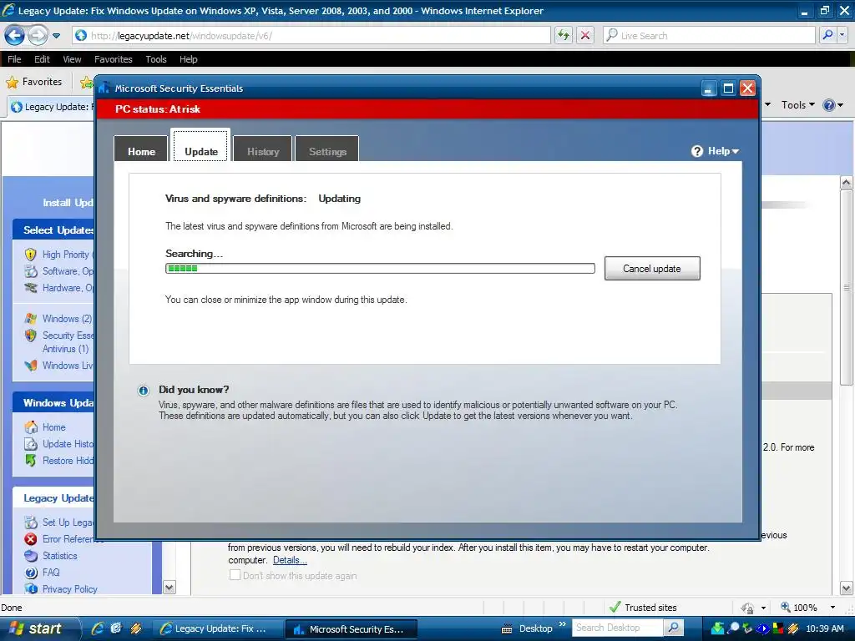Click Internet Explorer's Forward arrow button
The width and height of the screenshot is (855, 641).
click(37, 36)
